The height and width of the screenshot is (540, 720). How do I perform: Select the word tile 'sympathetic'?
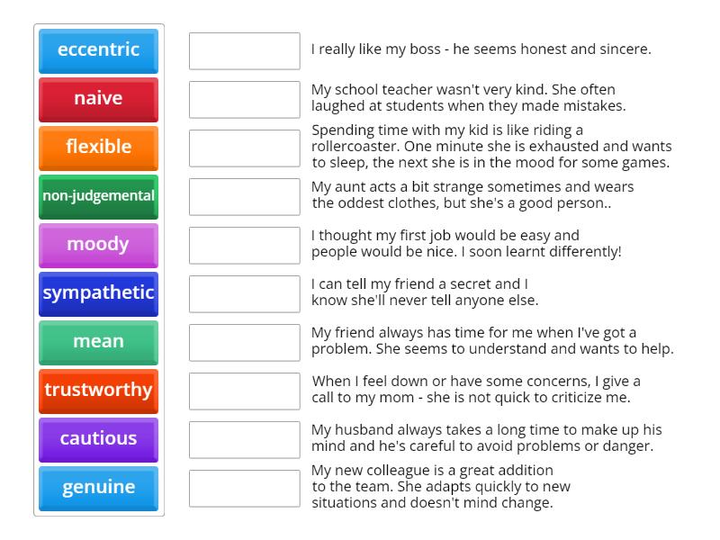(x=97, y=293)
